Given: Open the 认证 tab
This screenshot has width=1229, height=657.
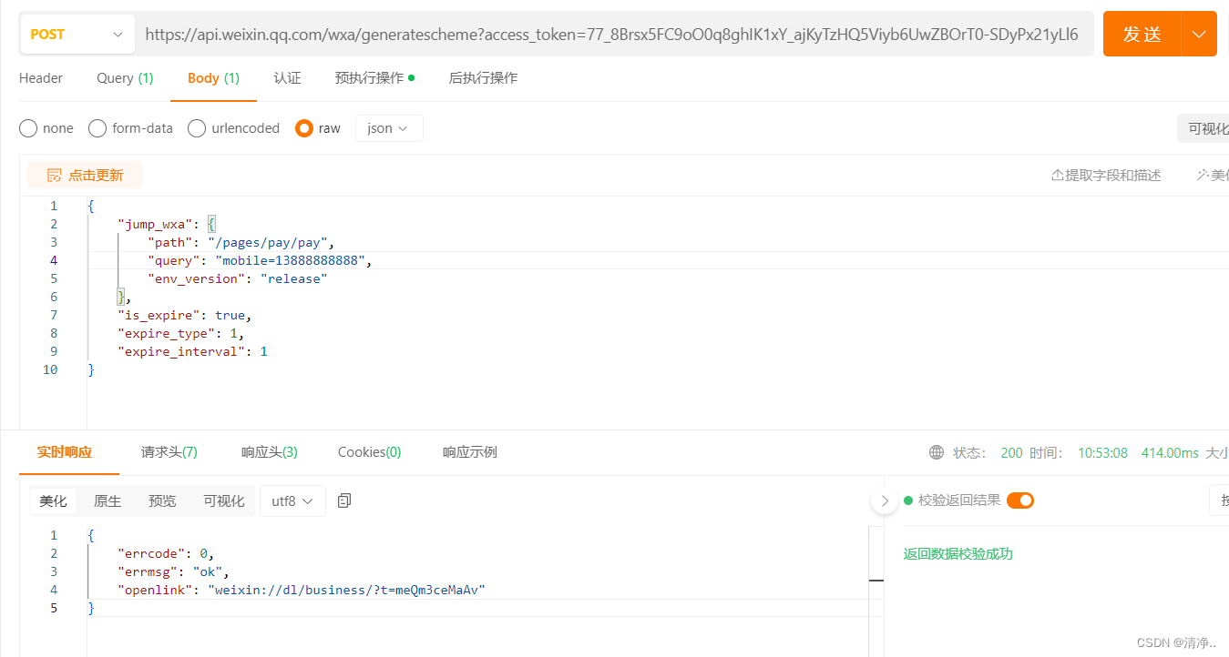Looking at the screenshot, I should 287,78.
